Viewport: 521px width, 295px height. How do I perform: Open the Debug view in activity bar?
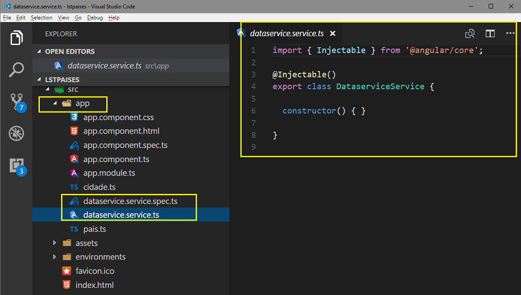pyautogui.click(x=16, y=133)
